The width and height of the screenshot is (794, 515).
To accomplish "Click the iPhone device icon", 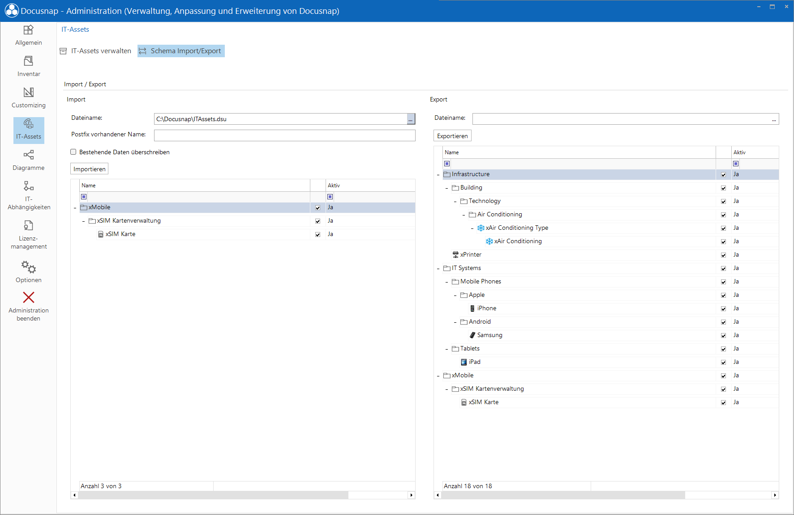I will (x=472, y=308).
